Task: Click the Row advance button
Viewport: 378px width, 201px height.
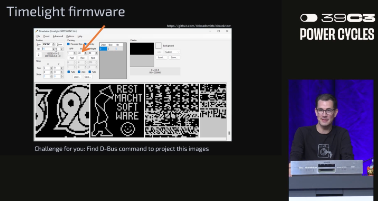Action: coord(82,58)
